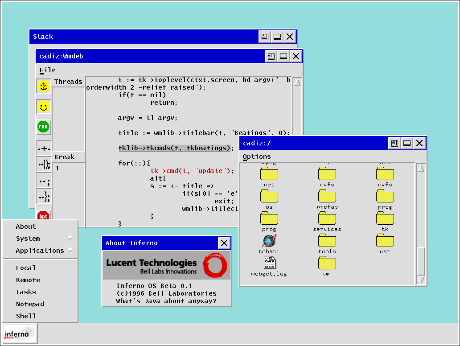Open the Options menu in file browser
Viewport: 460px width, 346px height.
click(256, 157)
